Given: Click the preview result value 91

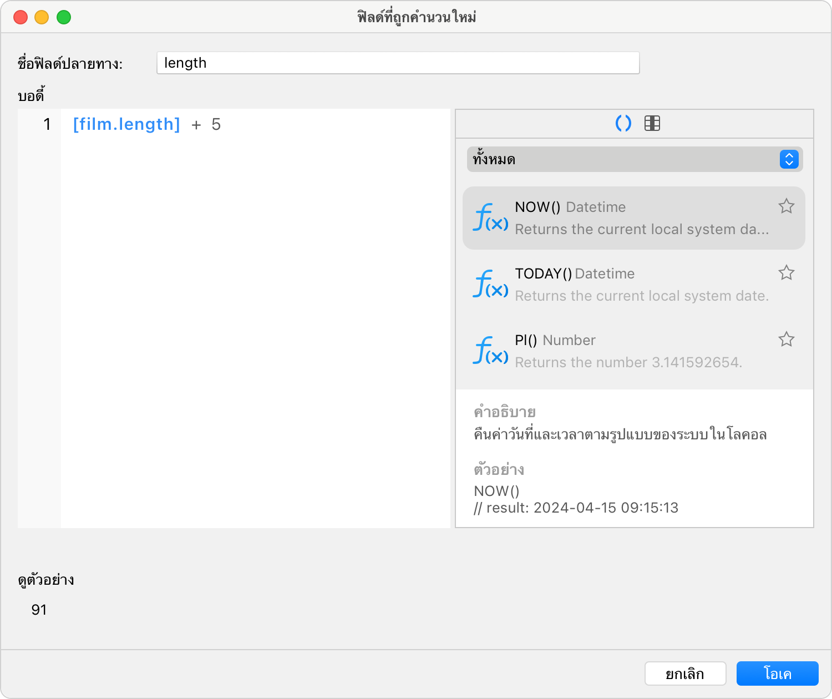Looking at the screenshot, I should point(39,610).
